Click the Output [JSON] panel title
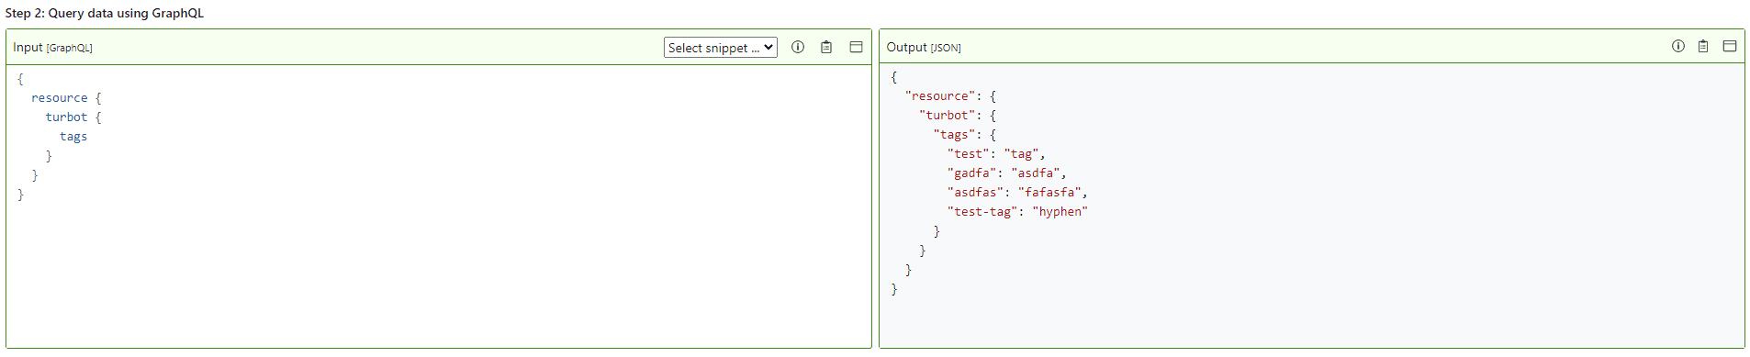 [924, 48]
